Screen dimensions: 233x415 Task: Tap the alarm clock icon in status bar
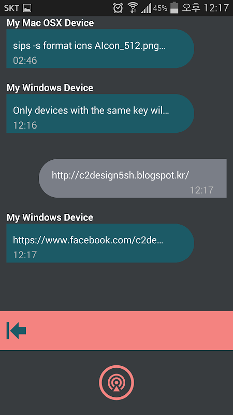tap(118, 8)
